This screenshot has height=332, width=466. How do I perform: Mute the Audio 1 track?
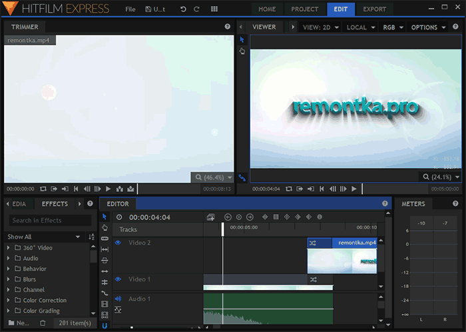coord(118,299)
